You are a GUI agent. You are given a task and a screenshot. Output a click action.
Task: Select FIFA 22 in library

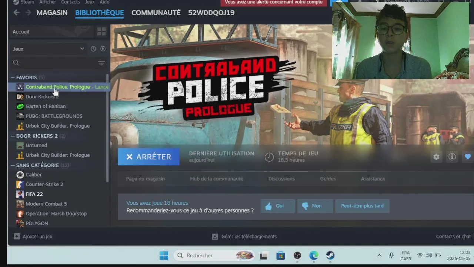(x=34, y=194)
